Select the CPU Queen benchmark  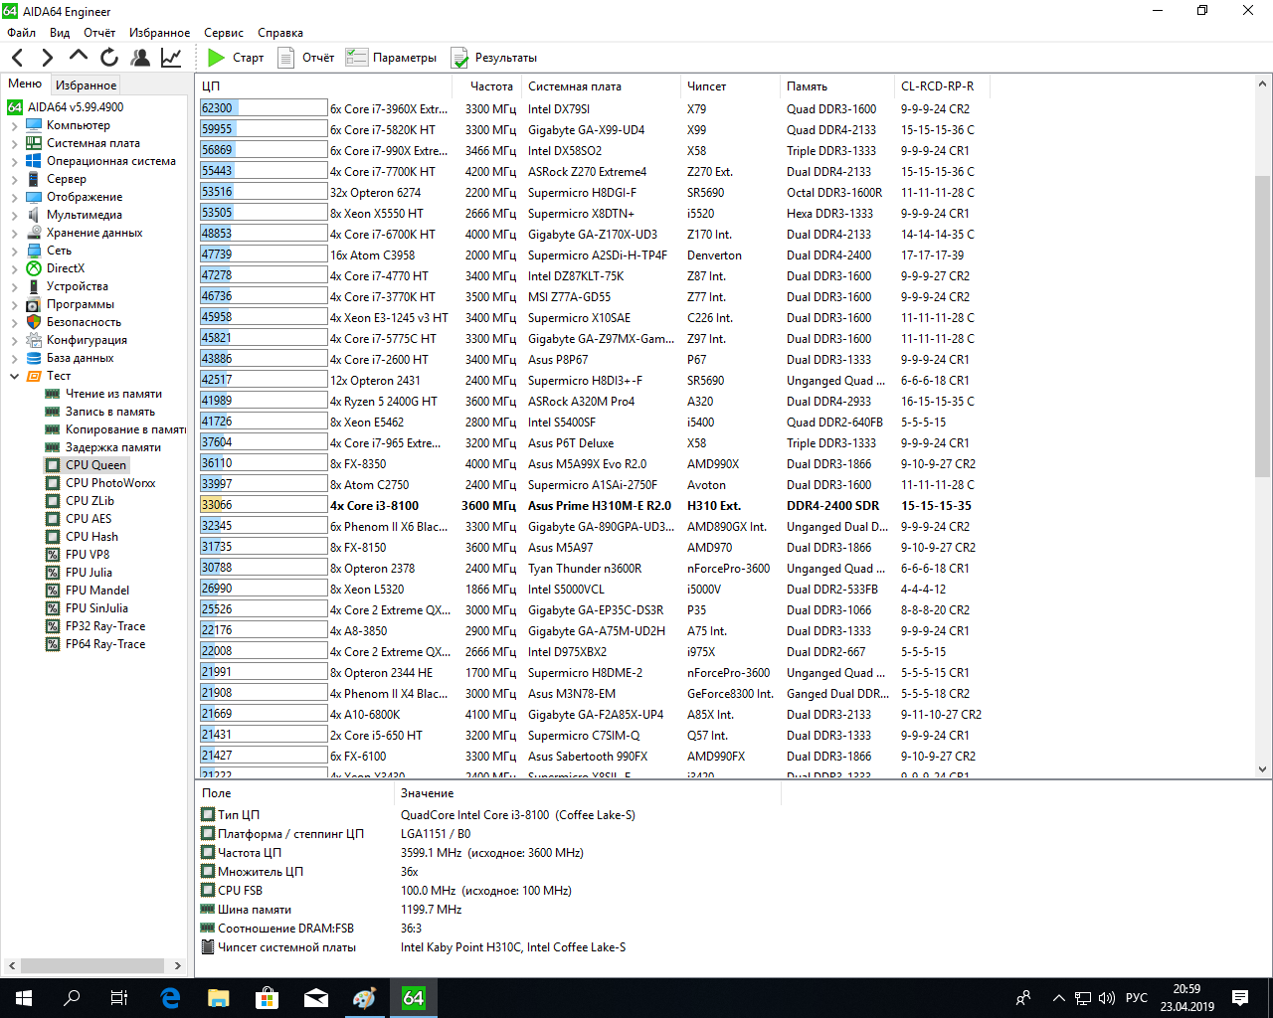(x=95, y=465)
